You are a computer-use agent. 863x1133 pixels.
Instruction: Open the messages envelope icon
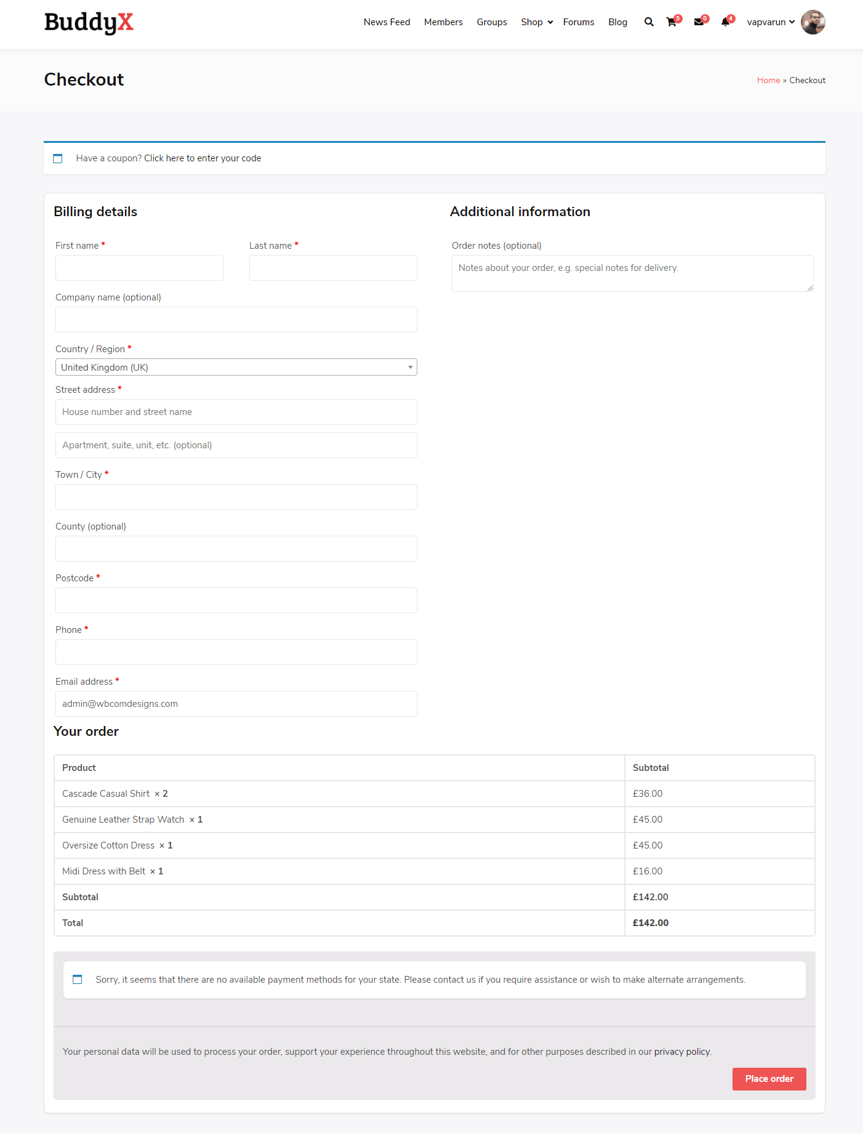(699, 22)
